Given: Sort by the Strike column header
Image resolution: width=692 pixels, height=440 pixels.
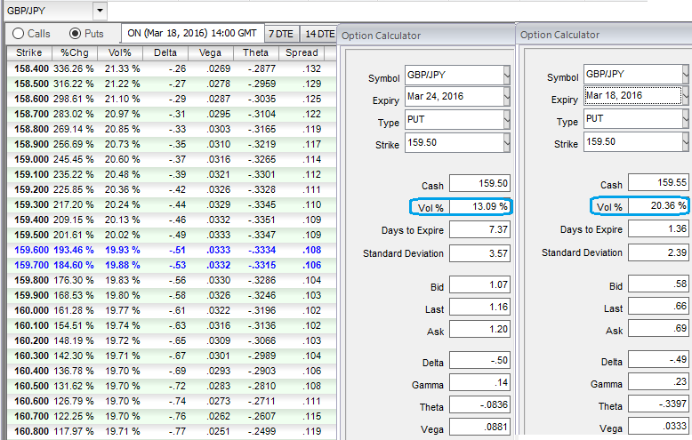Looking at the screenshot, I should [x=28, y=53].
